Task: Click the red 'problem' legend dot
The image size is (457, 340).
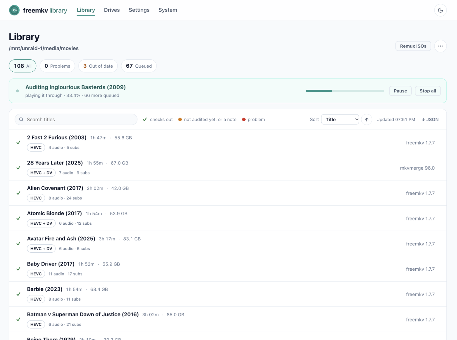Action: point(244,120)
